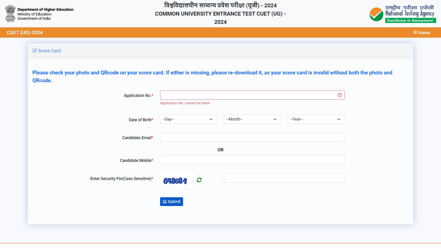
Task: Focus the Candidate Email input field
Action: point(252,137)
